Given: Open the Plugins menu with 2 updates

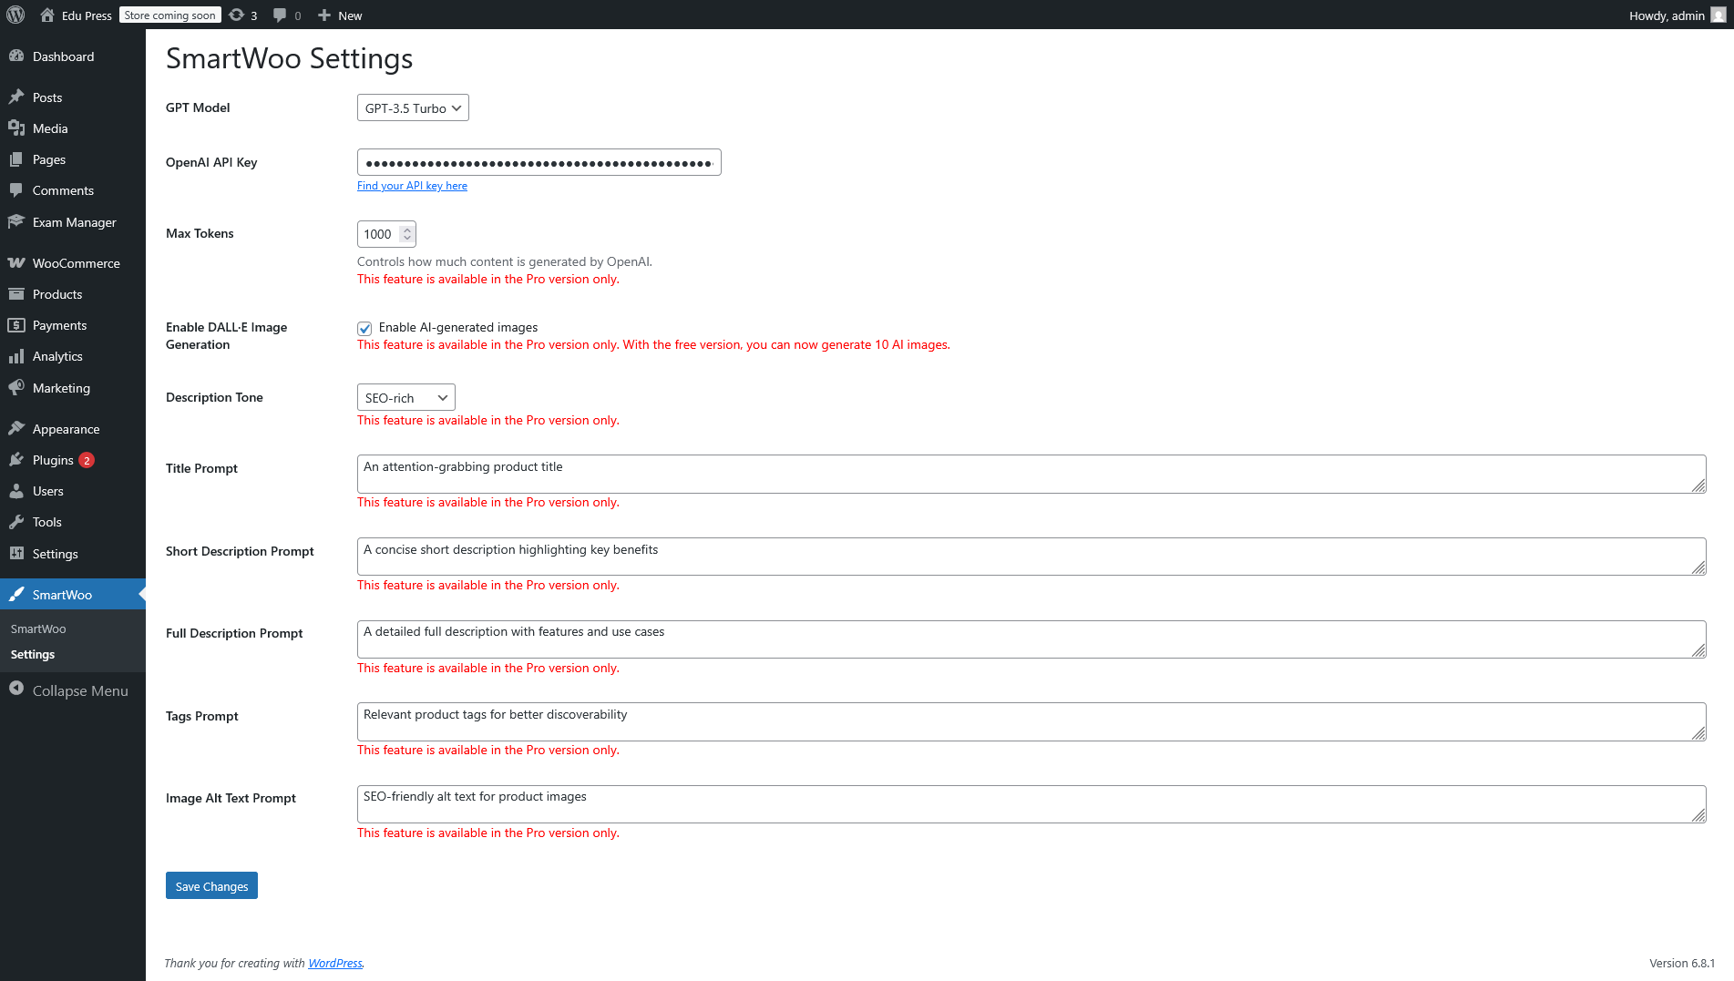Looking at the screenshot, I should pyautogui.click(x=73, y=459).
